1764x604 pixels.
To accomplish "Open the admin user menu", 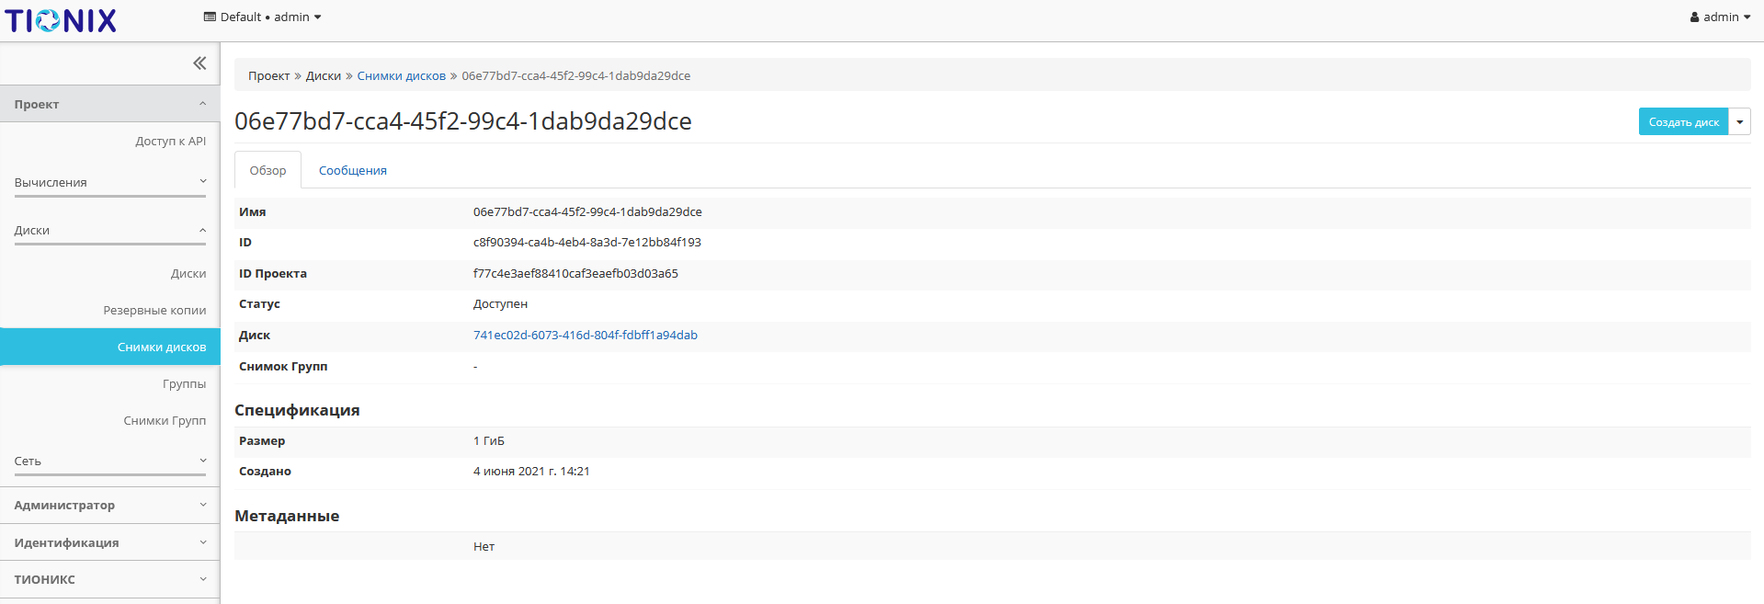I will click(x=1720, y=17).
